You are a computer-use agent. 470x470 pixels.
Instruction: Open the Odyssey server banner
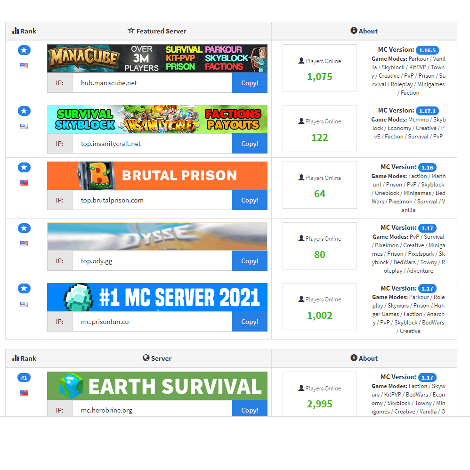tap(157, 236)
